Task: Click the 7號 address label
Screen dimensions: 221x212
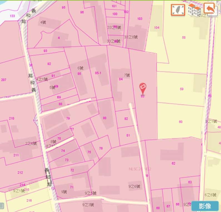Action: click(x=127, y=75)
